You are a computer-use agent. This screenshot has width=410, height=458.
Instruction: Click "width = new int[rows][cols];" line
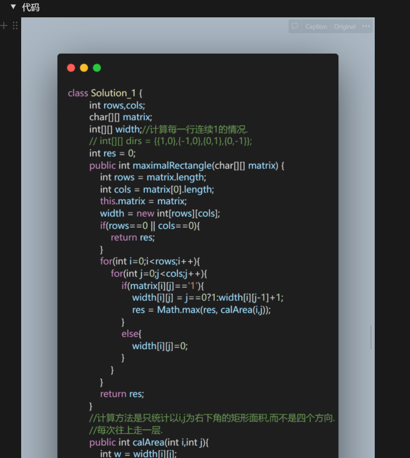160,213
